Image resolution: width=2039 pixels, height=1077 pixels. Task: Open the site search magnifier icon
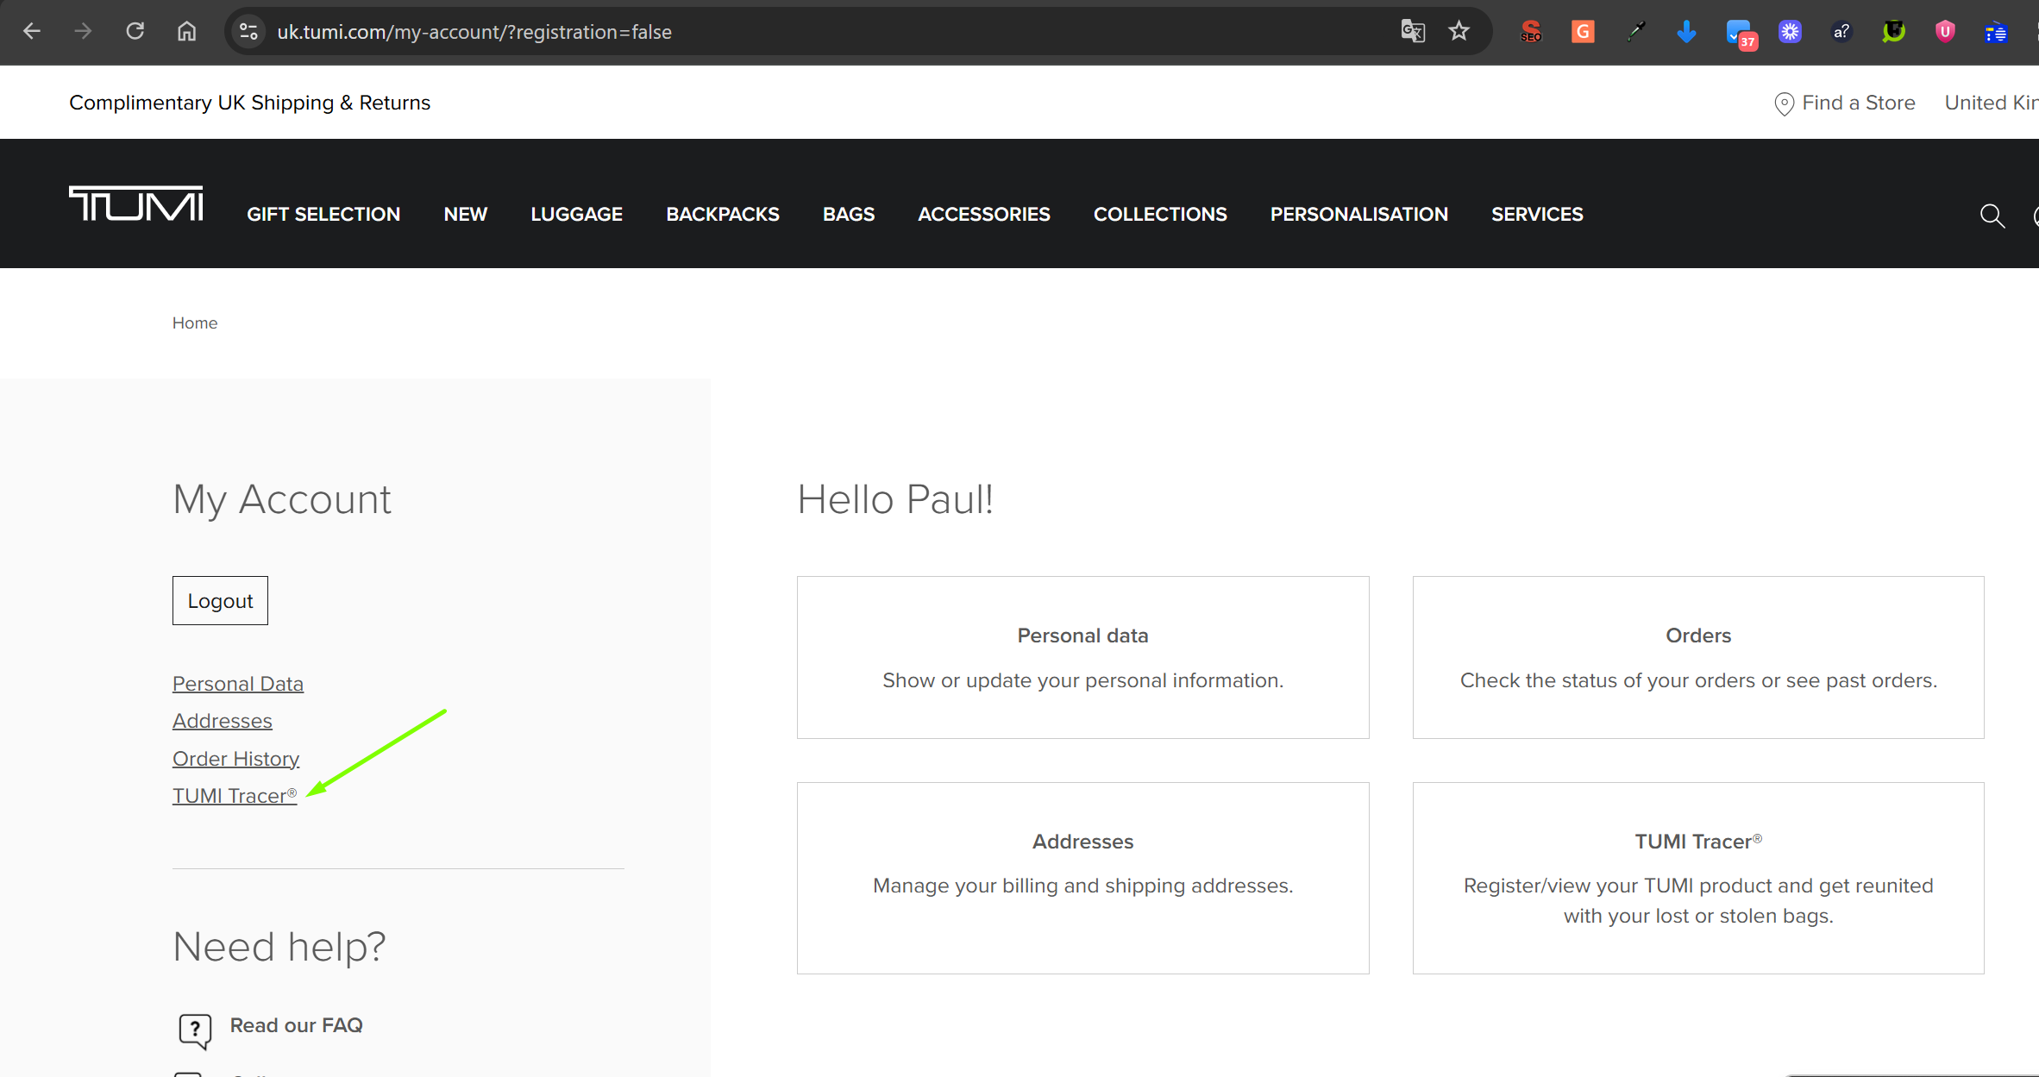(x=1992, y=216)
